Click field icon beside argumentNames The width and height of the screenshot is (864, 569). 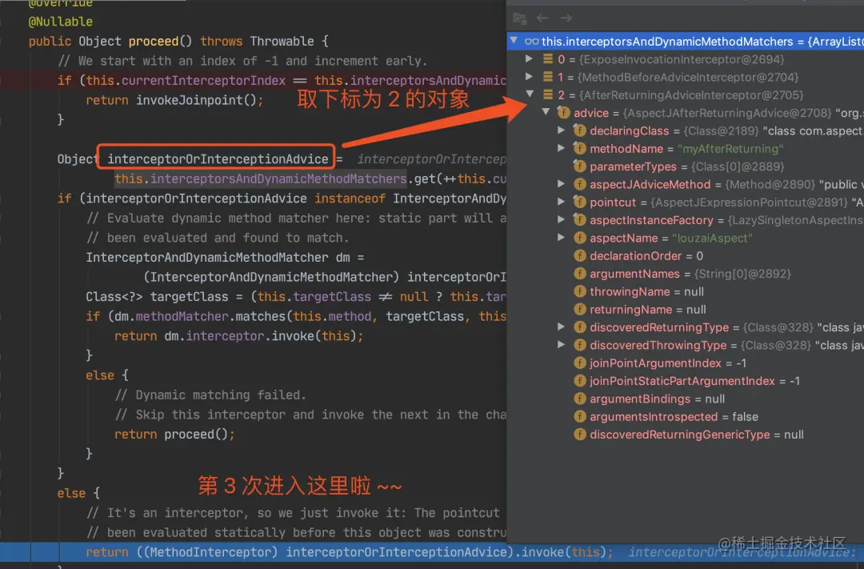pos(579,274)
